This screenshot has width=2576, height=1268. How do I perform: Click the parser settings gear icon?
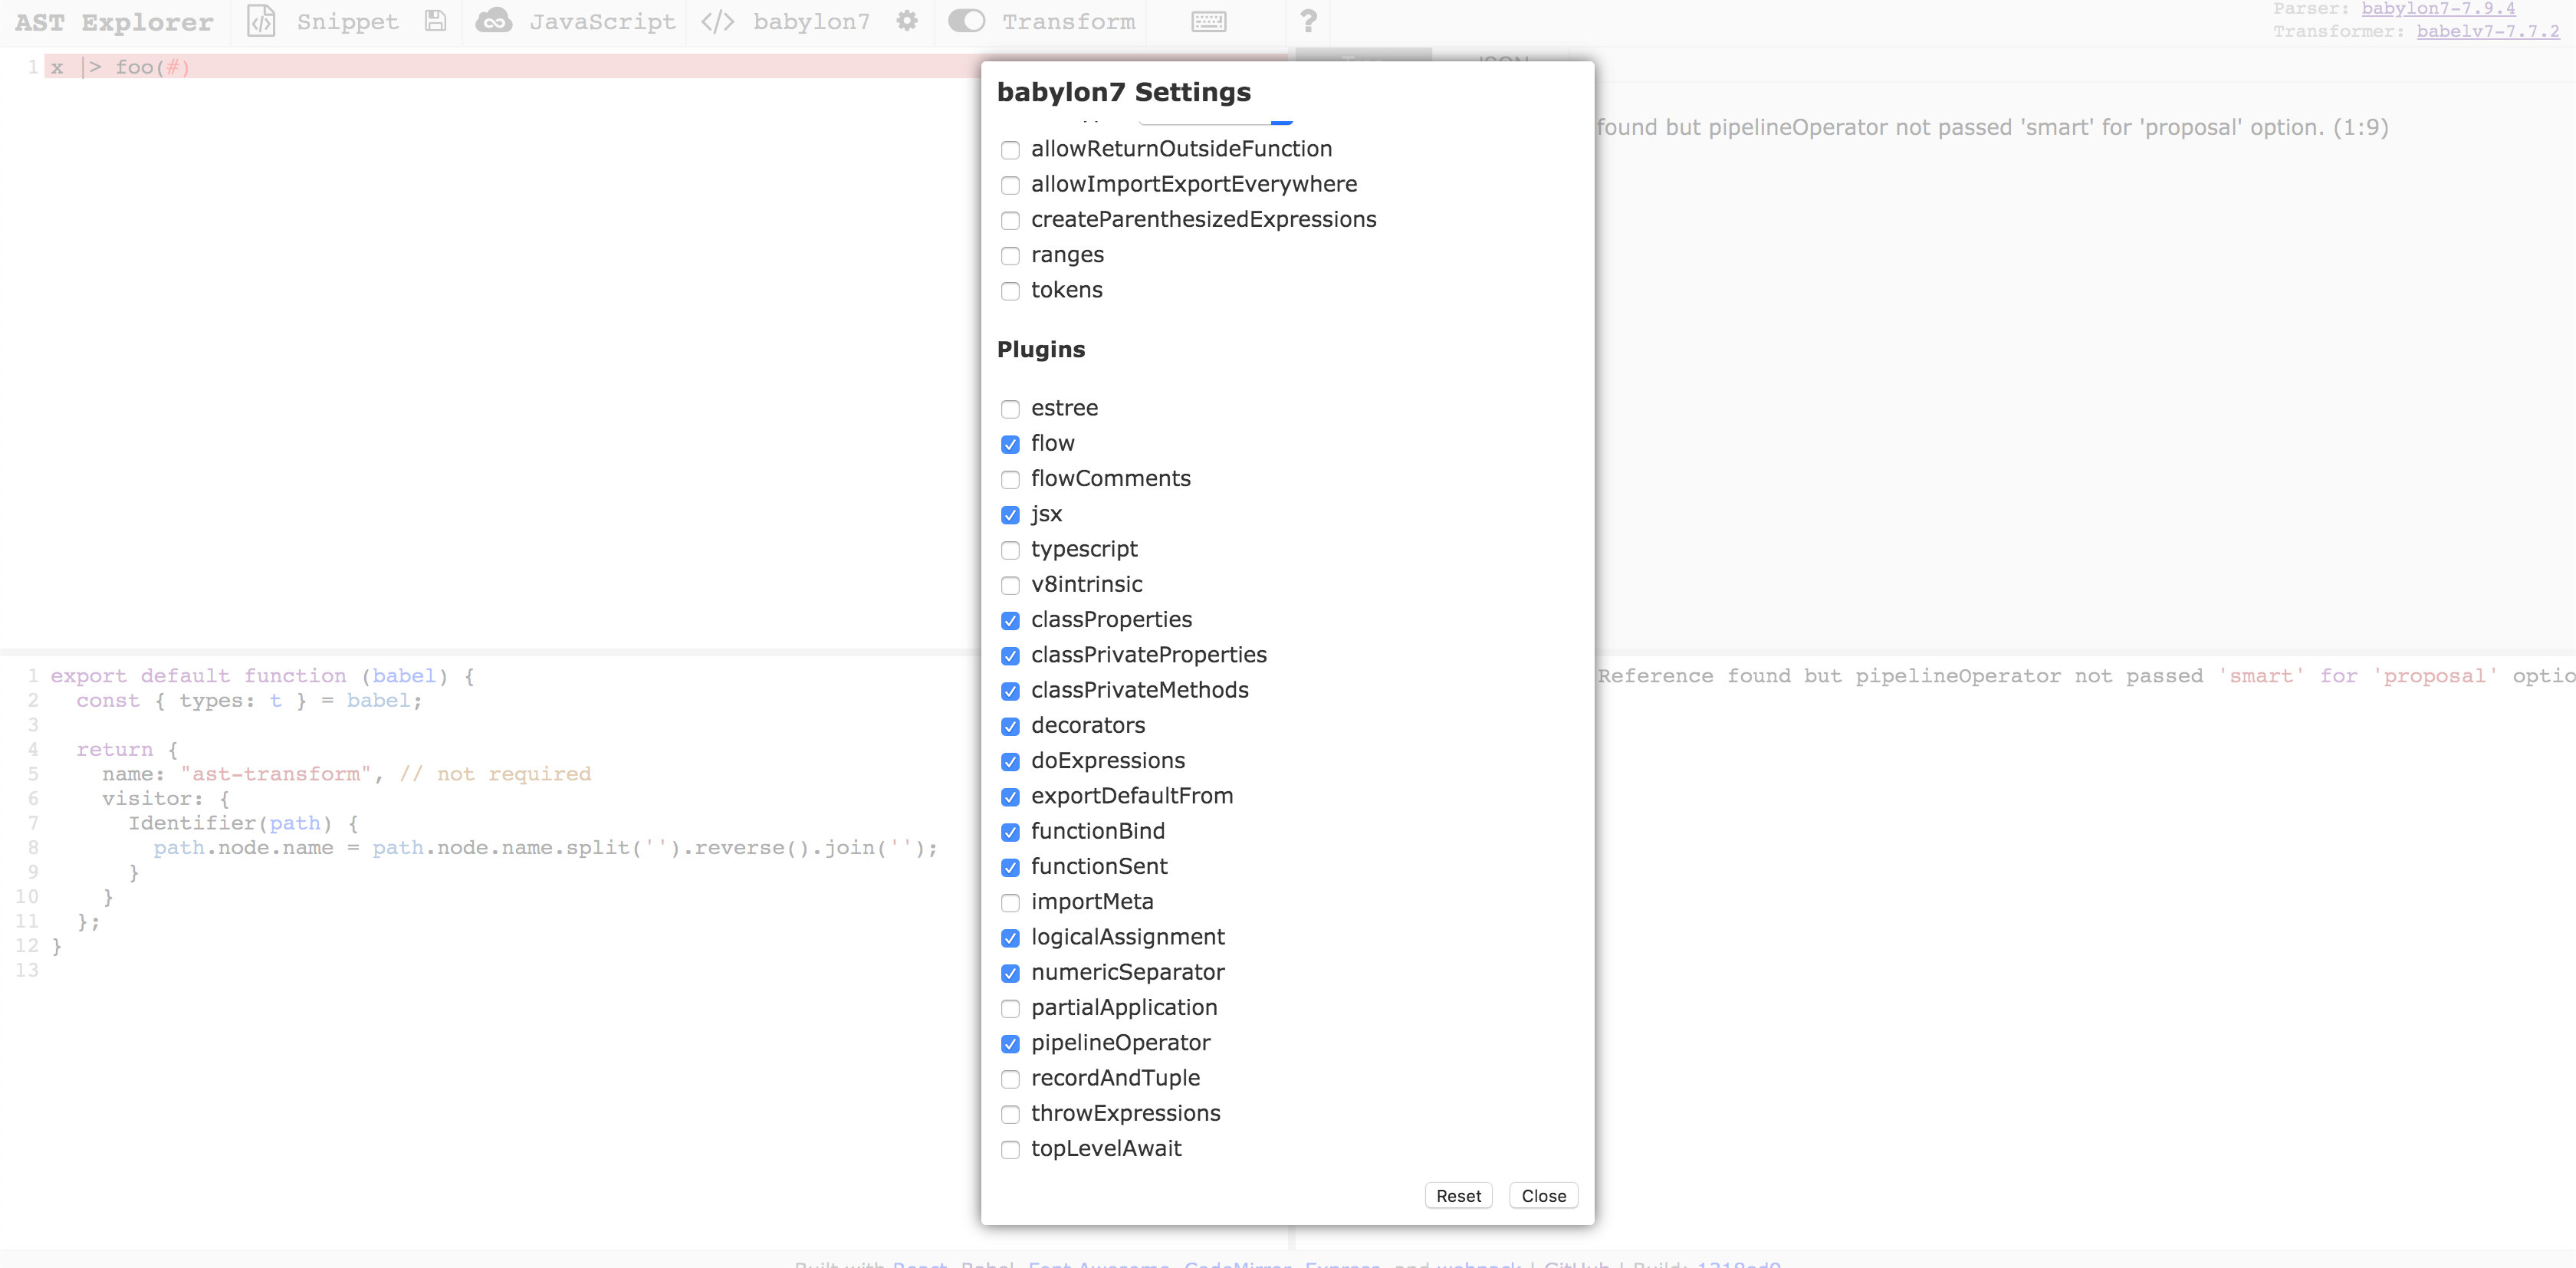907,21
